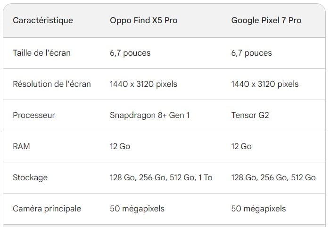330x227 pixels.
Task: Click Oppo's 6,7 pouces screen size
Action: (130, 53)
